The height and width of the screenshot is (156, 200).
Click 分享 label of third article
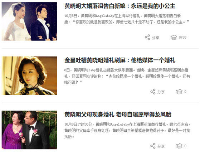161,146
